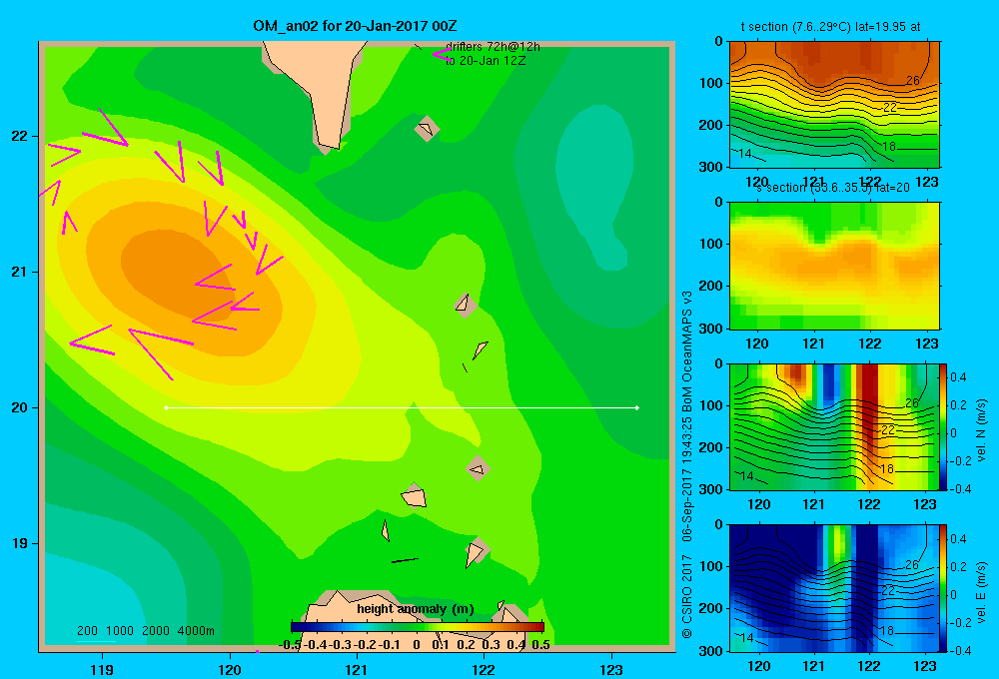Click depth label 100 on vel. E section axis

[x=711, y=566]
